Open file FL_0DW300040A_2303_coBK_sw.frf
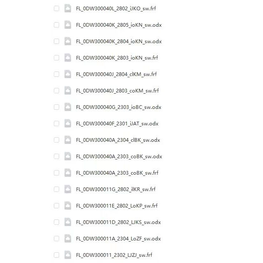263x263 pixels. pyautogui.click(x=117, y=173)
